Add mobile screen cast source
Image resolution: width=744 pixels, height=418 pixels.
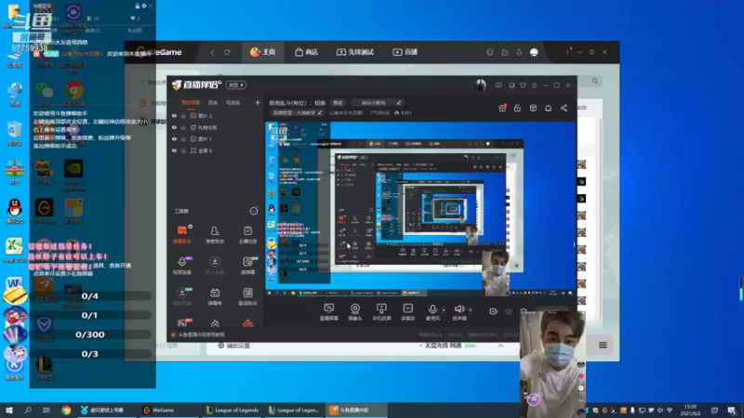click(x=381, y=312)
